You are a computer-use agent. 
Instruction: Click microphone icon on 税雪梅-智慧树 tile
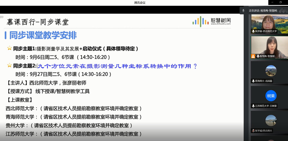pos(258,56)
